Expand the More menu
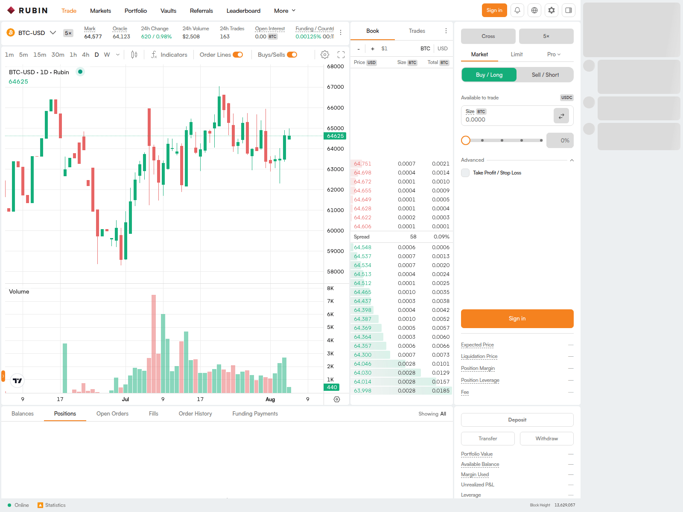 tap(285, 11)
